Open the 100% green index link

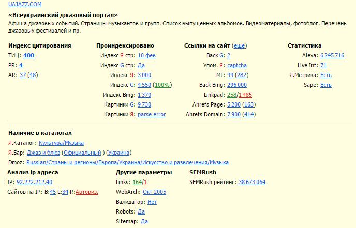162,85
